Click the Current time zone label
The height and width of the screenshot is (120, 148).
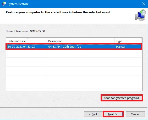coord(25,31)
